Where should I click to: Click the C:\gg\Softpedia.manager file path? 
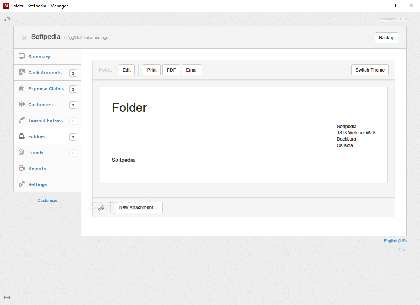tap(87, 38)
